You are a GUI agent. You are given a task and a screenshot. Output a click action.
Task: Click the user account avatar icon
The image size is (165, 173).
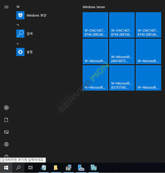(6, 108)
